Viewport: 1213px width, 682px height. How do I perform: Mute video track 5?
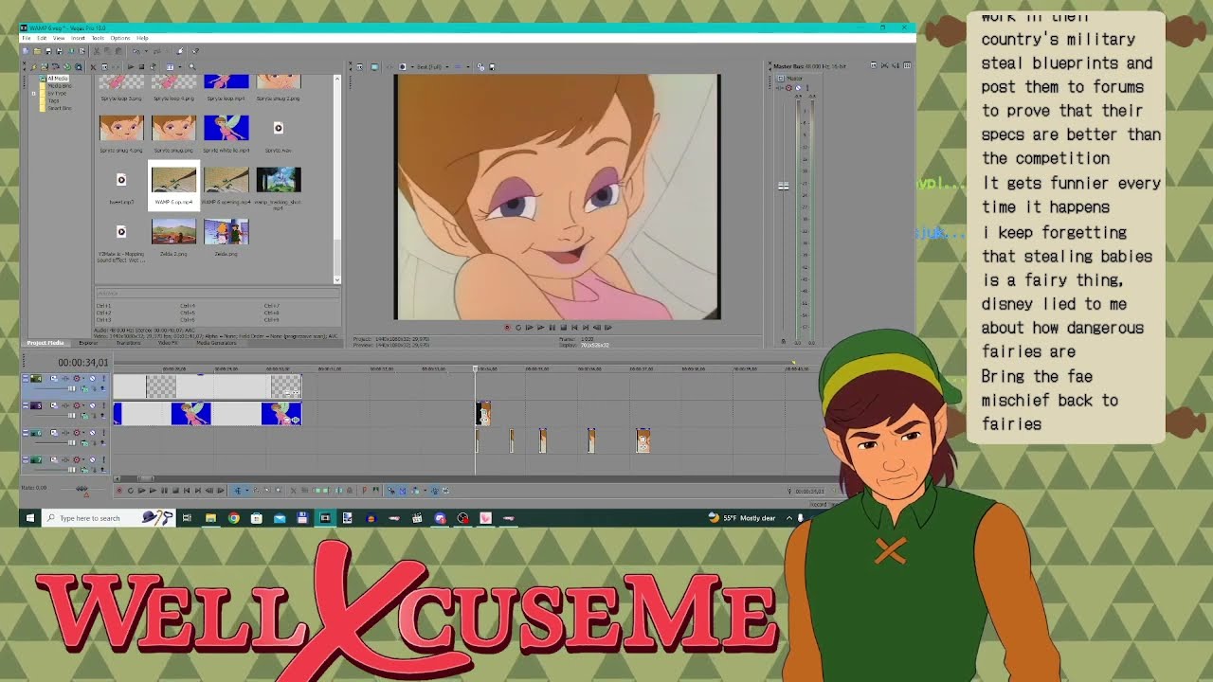92,405
